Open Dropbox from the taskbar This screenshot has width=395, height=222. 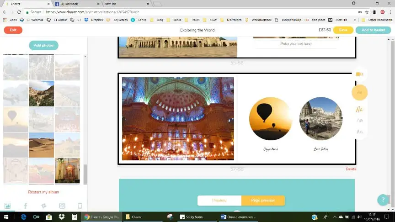pos(61,217)
